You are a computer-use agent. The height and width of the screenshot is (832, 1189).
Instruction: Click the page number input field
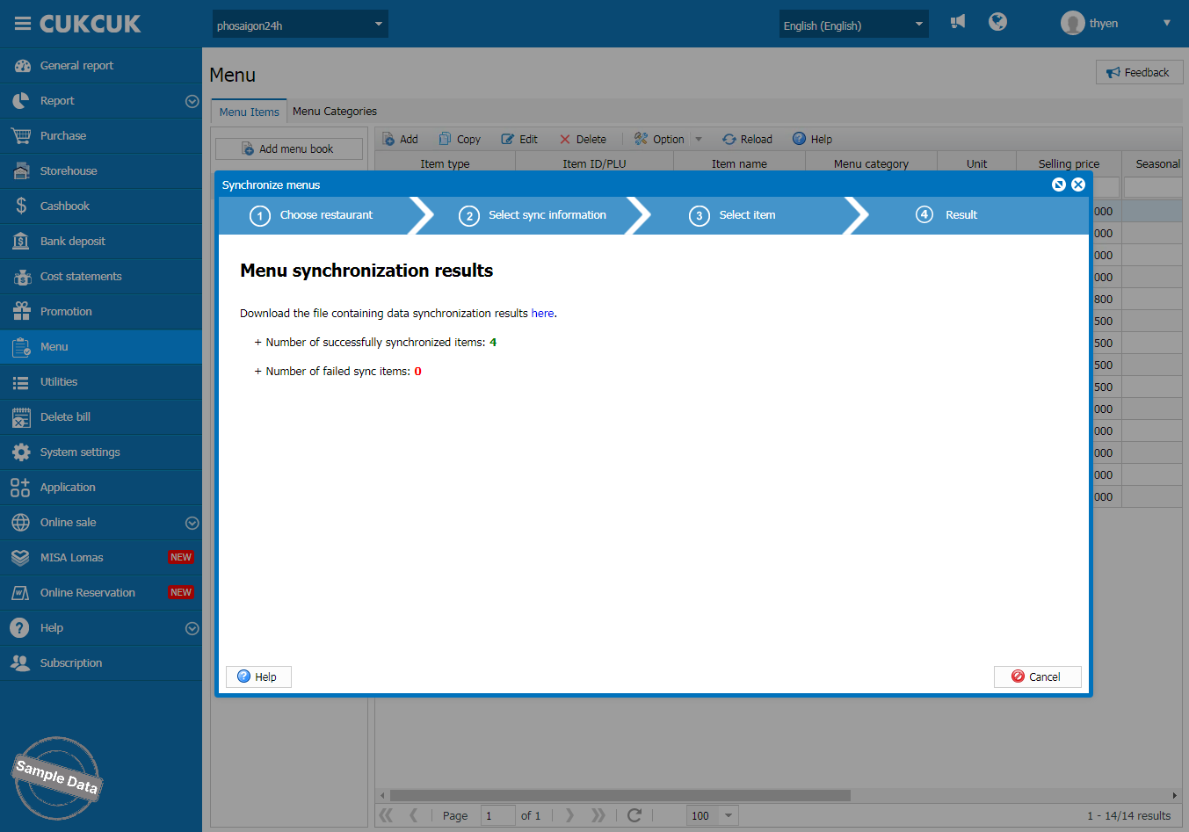[498, 815]
